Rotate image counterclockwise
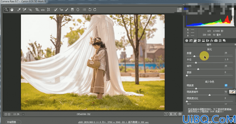Viewport: 236px width, 124px height. [x=90, y=10]
